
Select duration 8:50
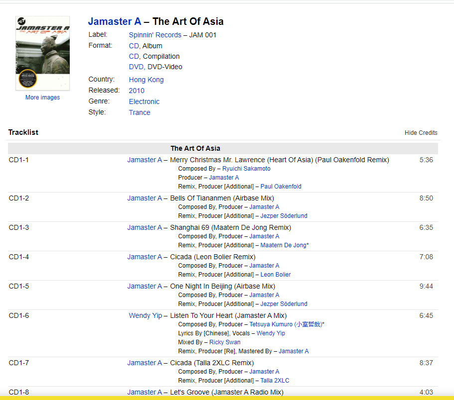tap(426, 199)
